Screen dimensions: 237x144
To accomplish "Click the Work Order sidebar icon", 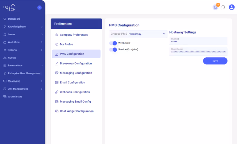I will [5, 42].
